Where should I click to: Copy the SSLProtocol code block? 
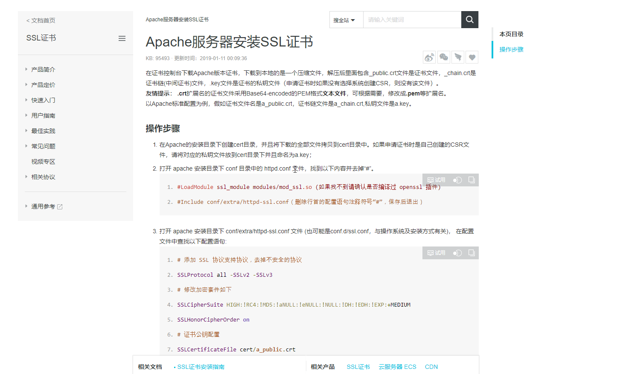[472, 253]
